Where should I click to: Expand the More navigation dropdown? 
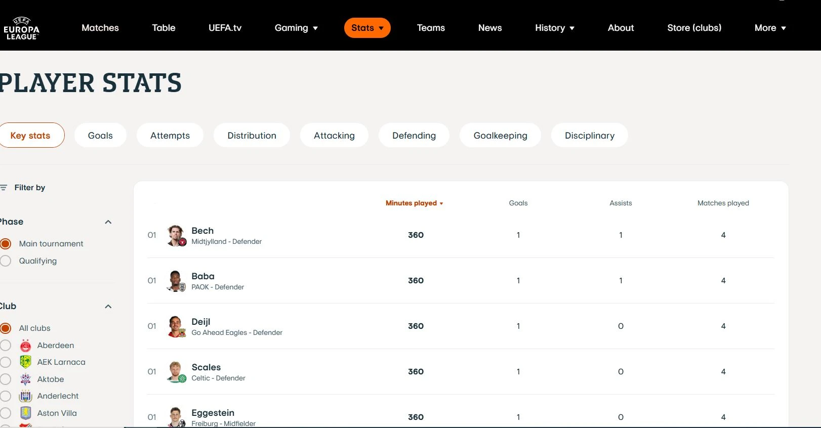(x=769, y=28)
